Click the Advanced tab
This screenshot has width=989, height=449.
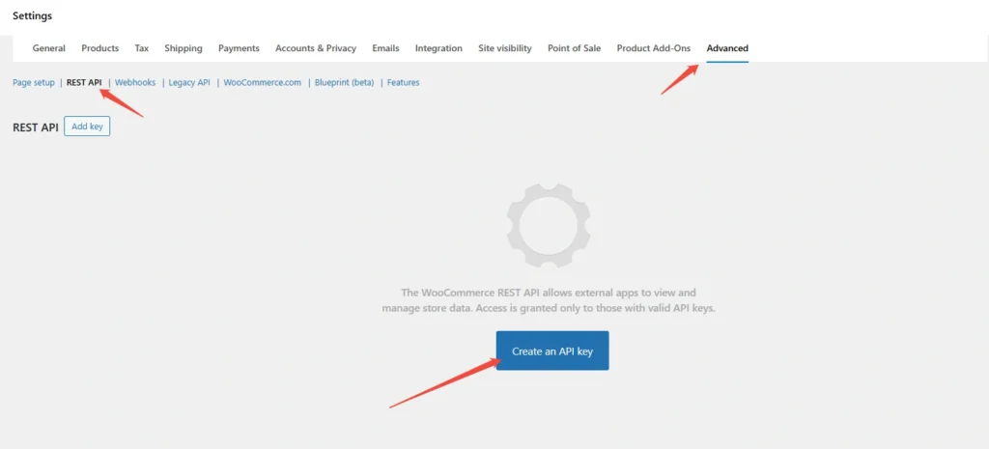pyautogui.click(x=727, y=48)
